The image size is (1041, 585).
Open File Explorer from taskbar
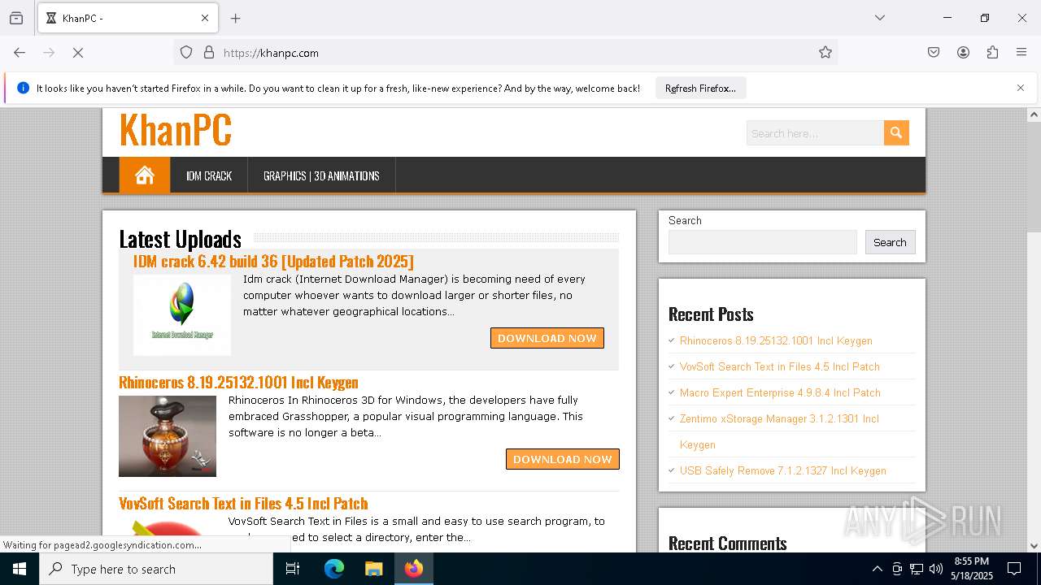(373, 569)
